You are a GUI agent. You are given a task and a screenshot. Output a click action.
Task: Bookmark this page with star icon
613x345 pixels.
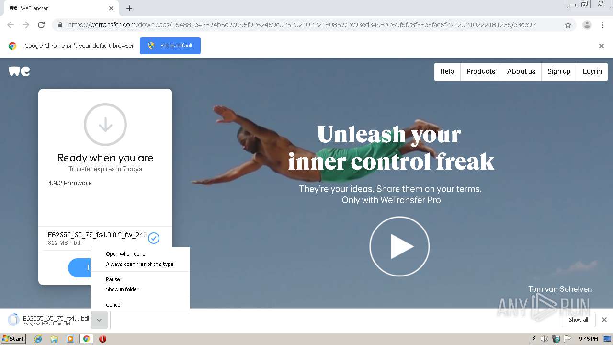click(568, 25)
